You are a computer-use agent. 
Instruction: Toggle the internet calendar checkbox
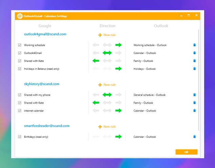coord(20,110)
